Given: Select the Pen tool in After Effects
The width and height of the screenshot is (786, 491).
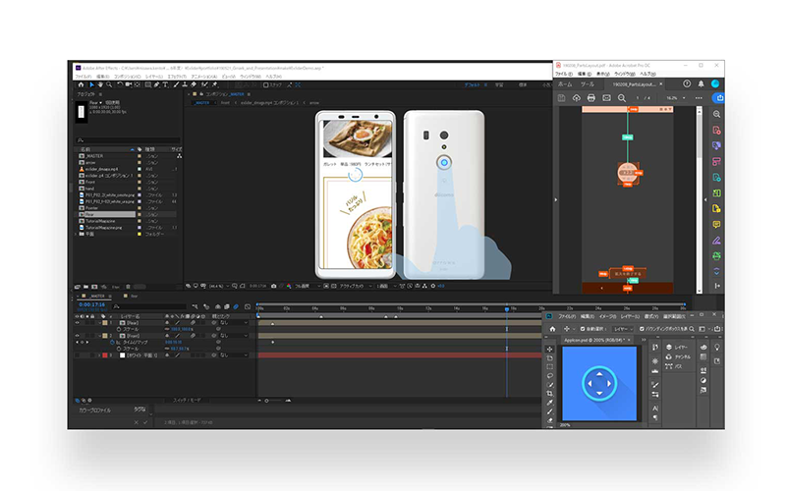Looking at the screenshot, I should (156, 85).
